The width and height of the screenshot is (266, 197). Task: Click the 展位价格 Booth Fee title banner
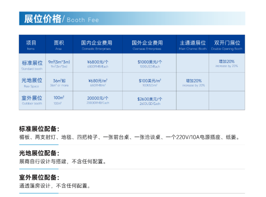[x=62, y=19]
